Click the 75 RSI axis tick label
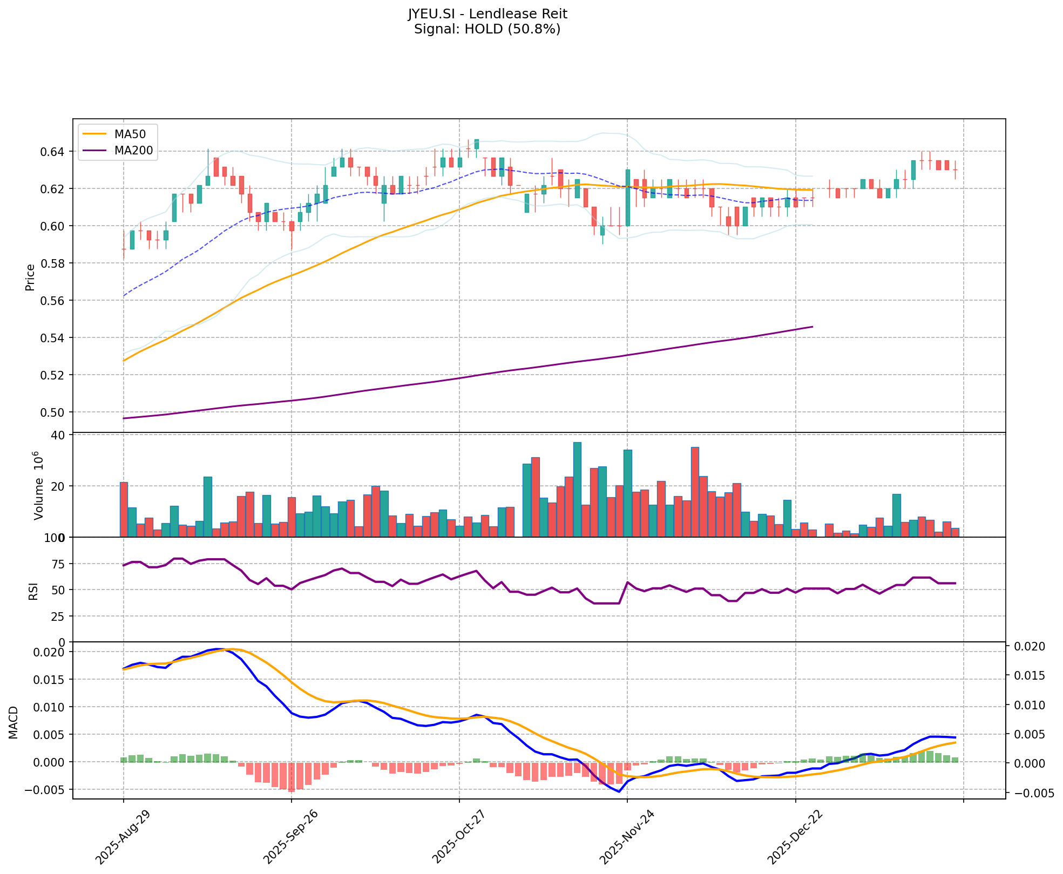Viewport: 1063px width, 874px height. 57,564
